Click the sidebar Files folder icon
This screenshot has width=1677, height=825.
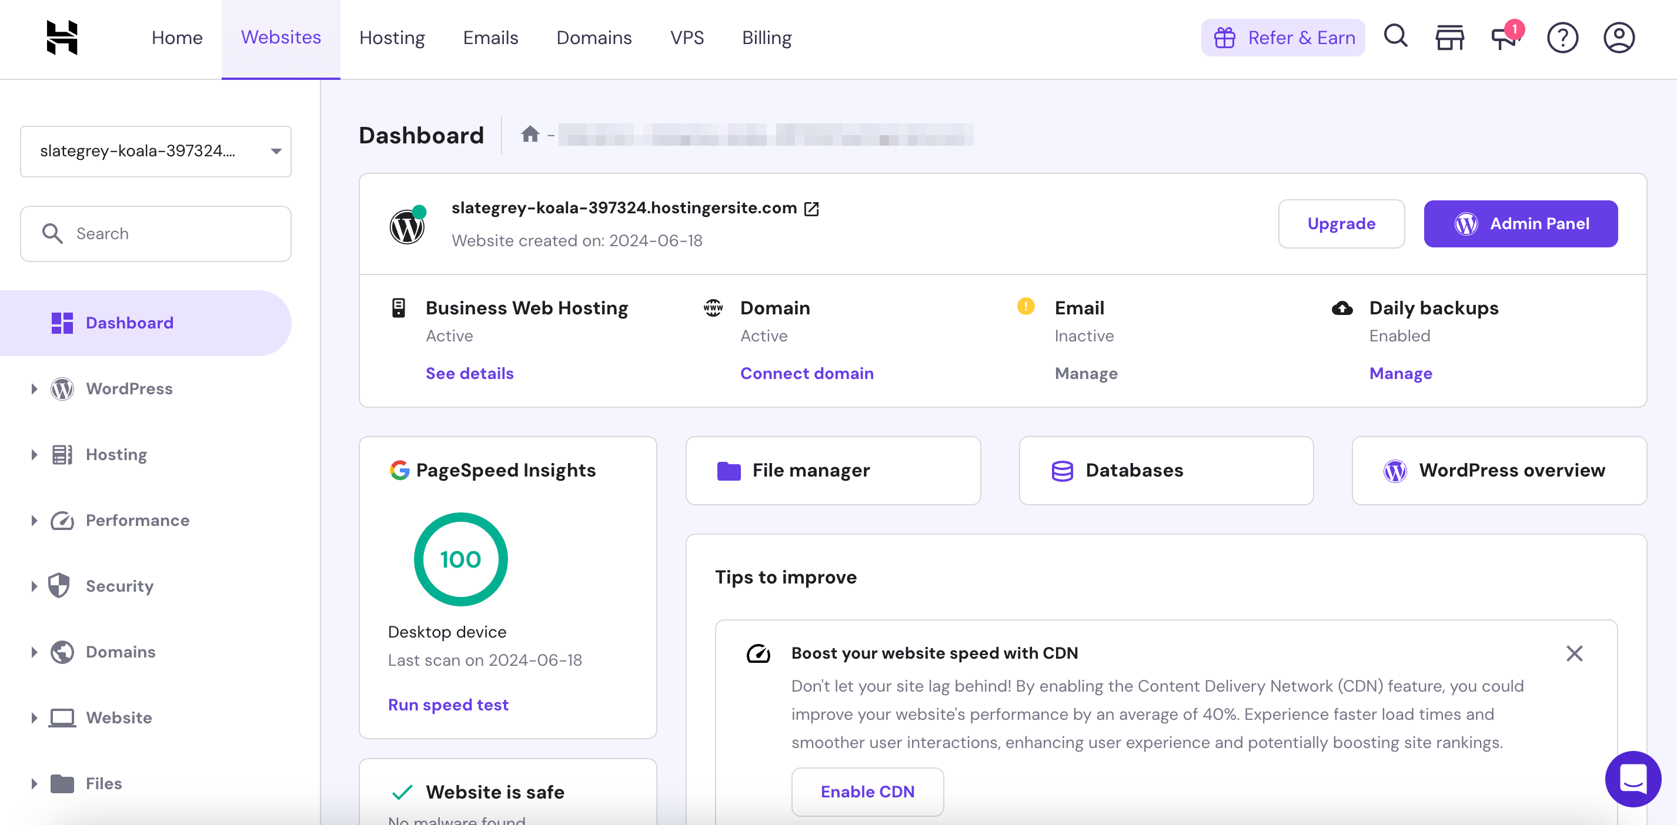pos(62,783)
